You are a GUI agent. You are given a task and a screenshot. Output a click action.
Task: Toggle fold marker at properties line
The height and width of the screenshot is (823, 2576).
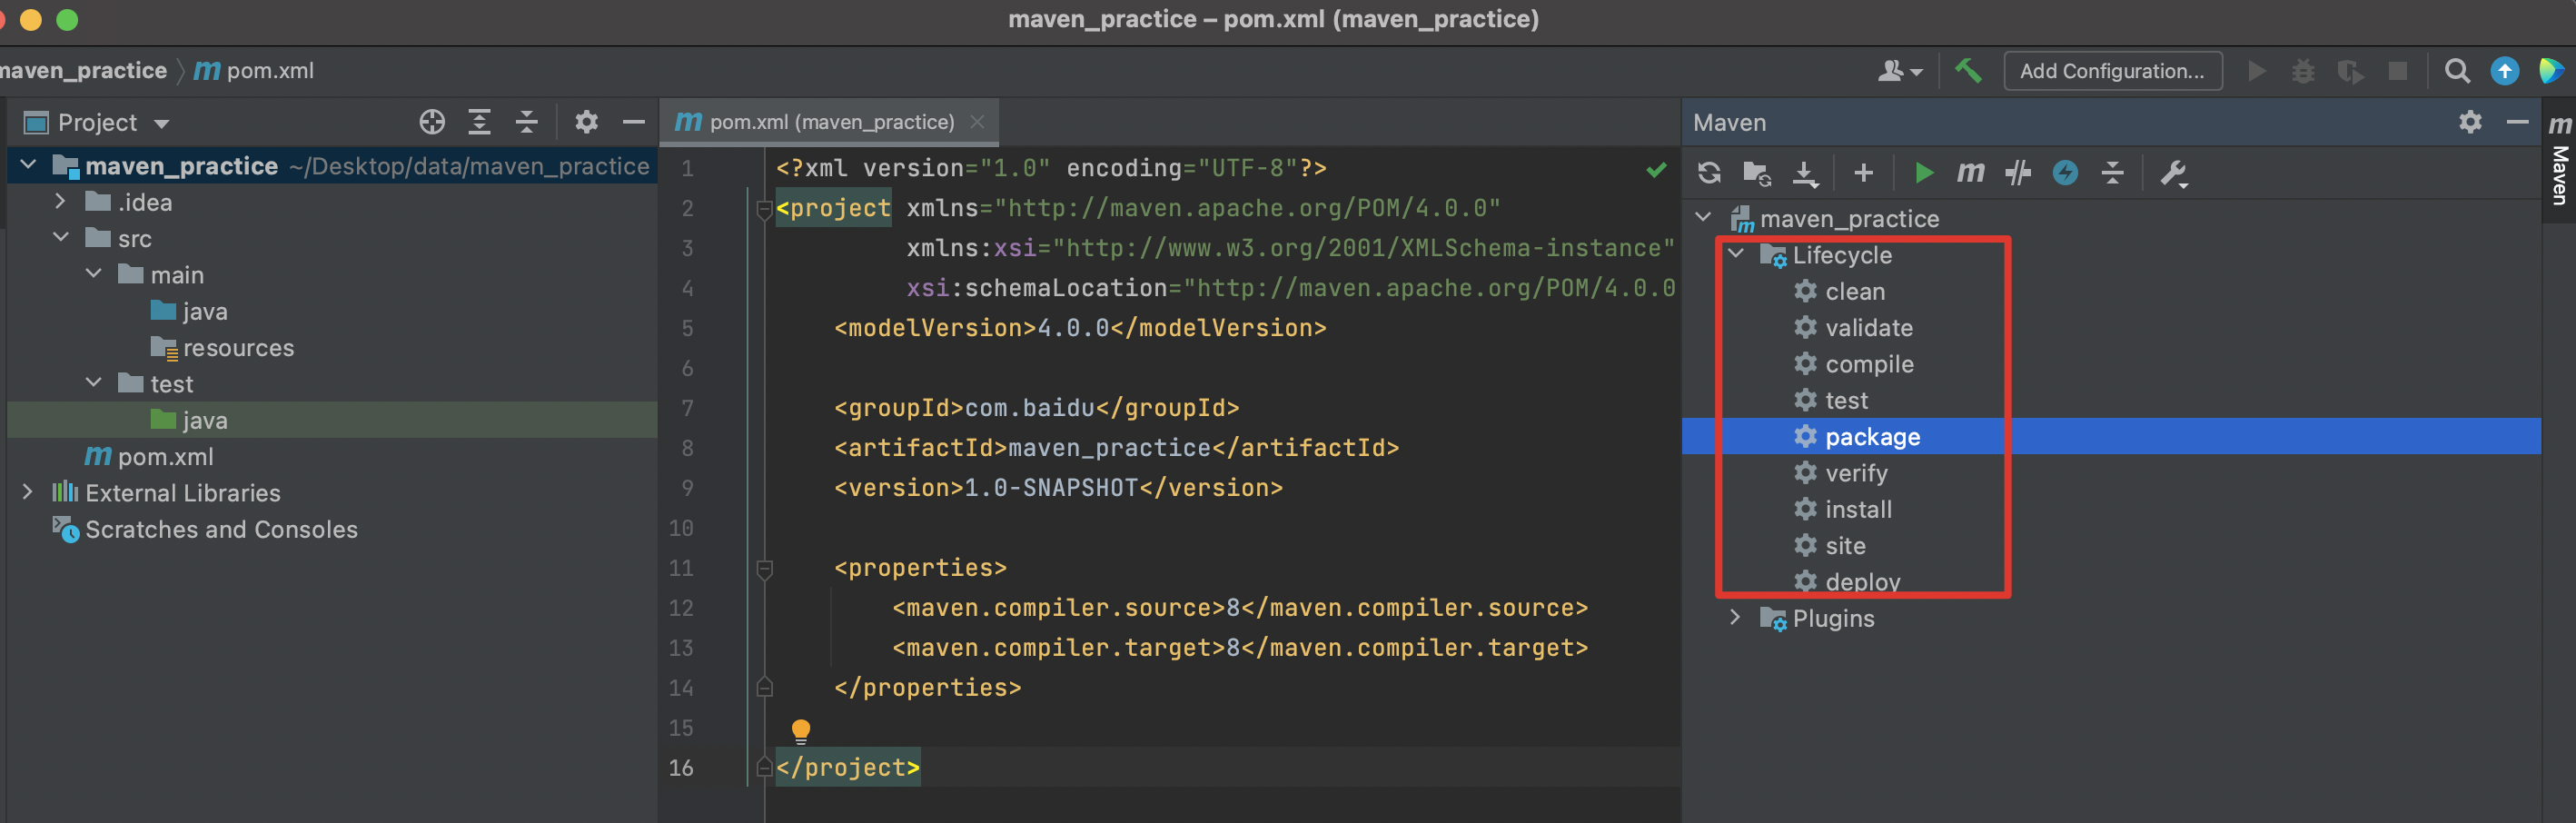tap(764, 568)
